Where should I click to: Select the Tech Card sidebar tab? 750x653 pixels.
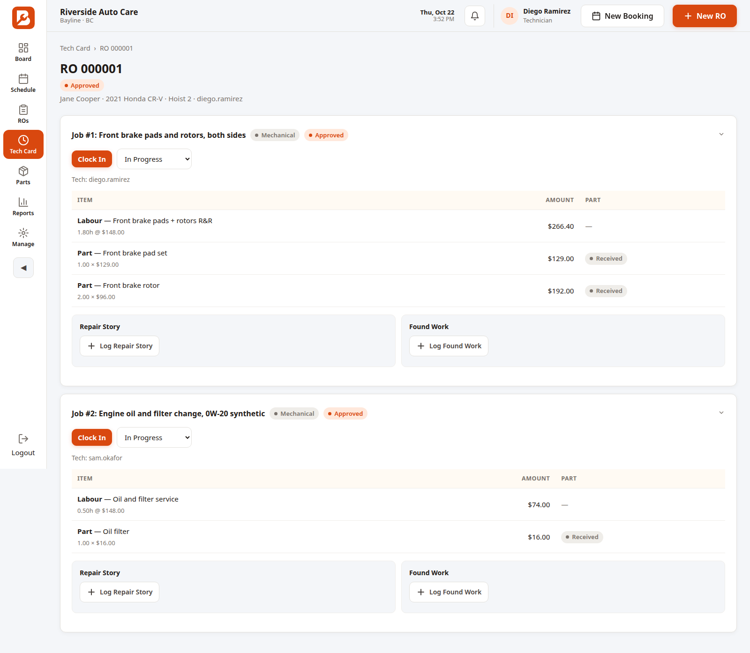(23, 144)
